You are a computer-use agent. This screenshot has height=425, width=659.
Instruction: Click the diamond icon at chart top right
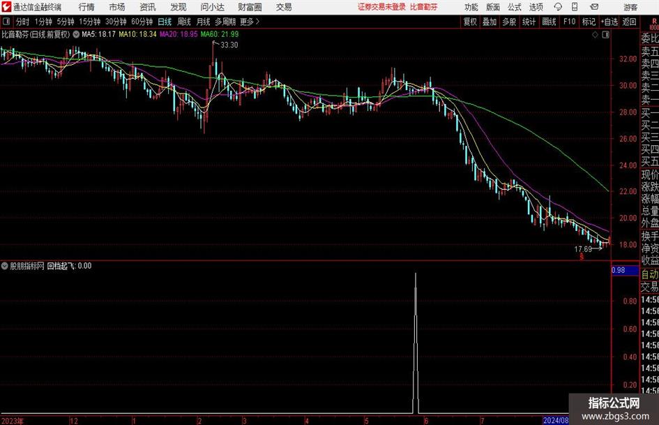click(x=595, y=34)
